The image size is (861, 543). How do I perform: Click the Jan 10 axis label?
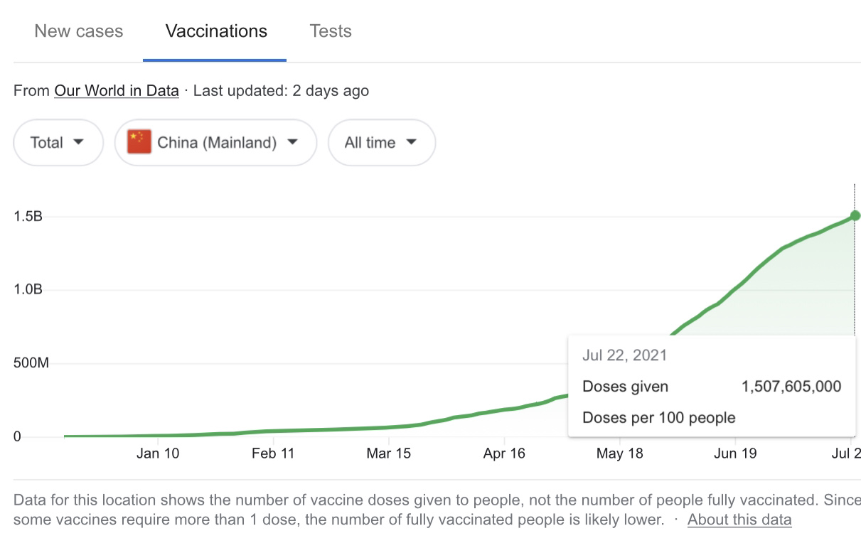158,453
